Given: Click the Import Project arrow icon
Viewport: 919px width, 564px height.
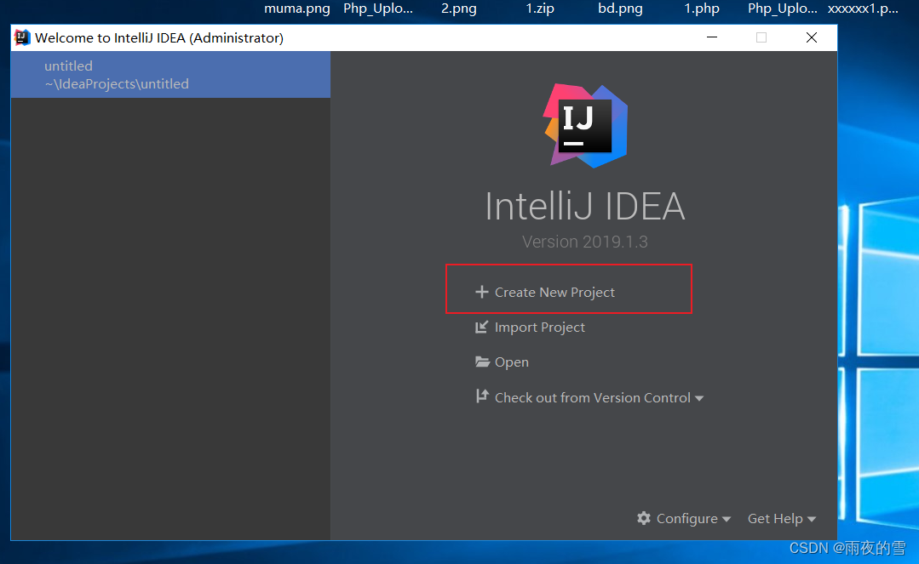Looking at the screenshot, I should (x=481, y=327).
